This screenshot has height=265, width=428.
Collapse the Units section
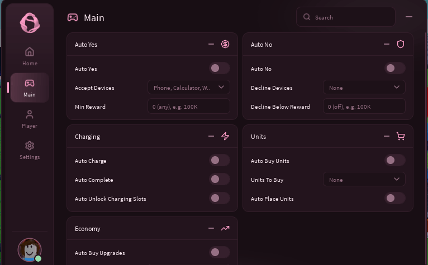387,136
